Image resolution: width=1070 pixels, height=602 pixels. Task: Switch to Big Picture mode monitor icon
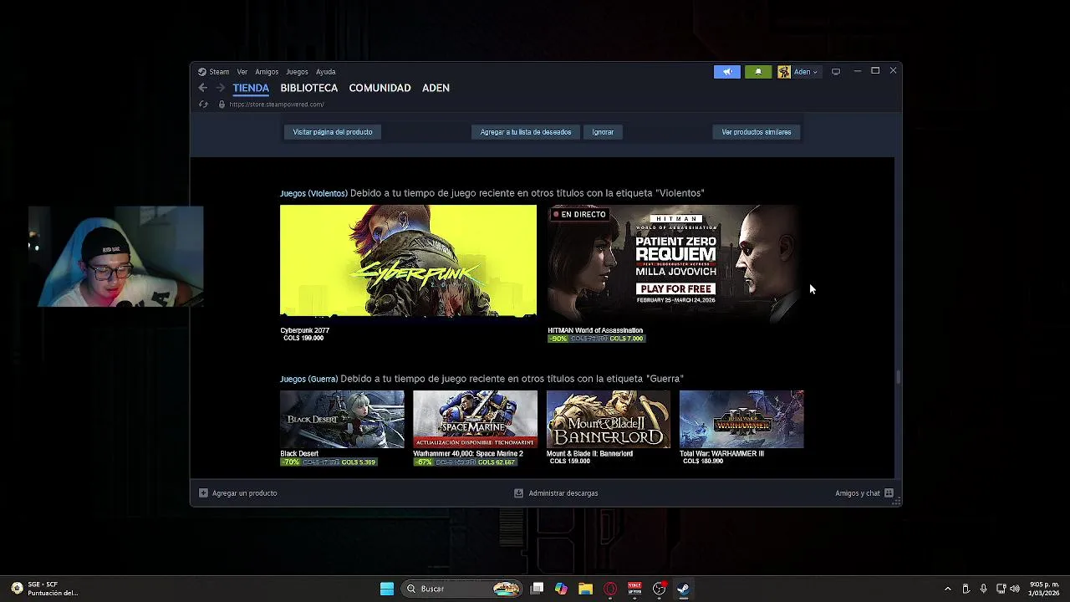(836, 72)
